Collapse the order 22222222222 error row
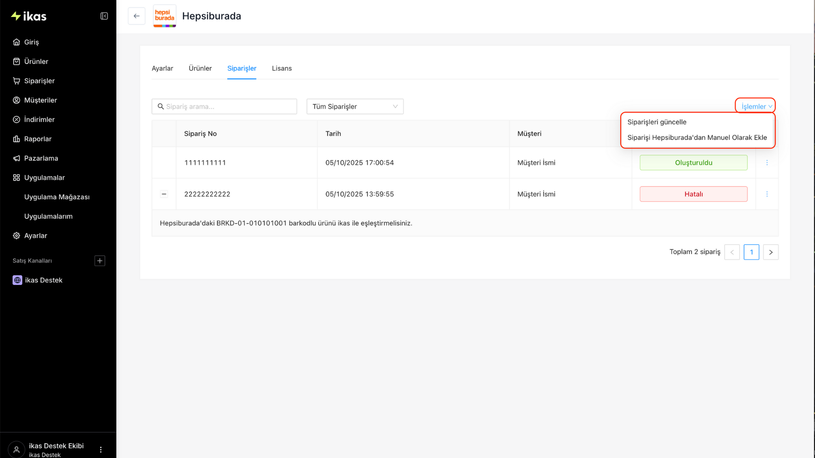This screenshot has height=458, width=815. coord(164,194)
